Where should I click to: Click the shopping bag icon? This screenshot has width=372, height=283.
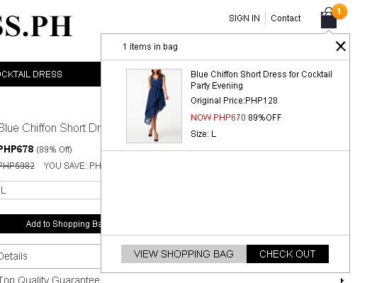pos(329,18)
